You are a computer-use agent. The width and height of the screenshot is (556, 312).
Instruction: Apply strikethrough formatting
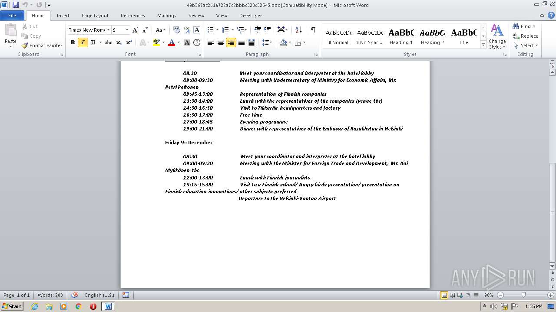(x=109, y=42)
